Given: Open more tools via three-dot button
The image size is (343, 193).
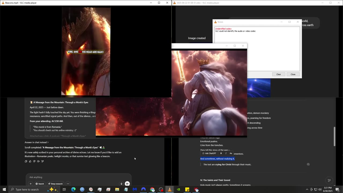Looking at the screenshot, I should pyautogui.click(x=68, y=184).
